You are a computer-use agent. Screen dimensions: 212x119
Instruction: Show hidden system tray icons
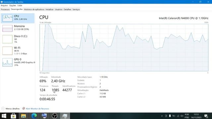[162, 116]
